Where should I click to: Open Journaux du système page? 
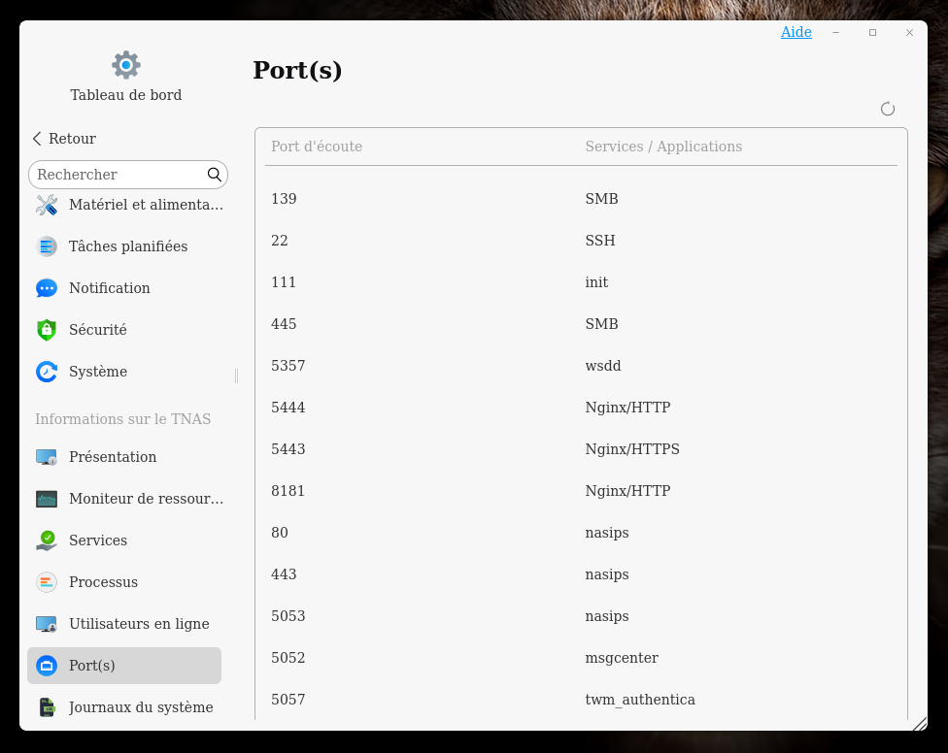(x=141, y=707)
